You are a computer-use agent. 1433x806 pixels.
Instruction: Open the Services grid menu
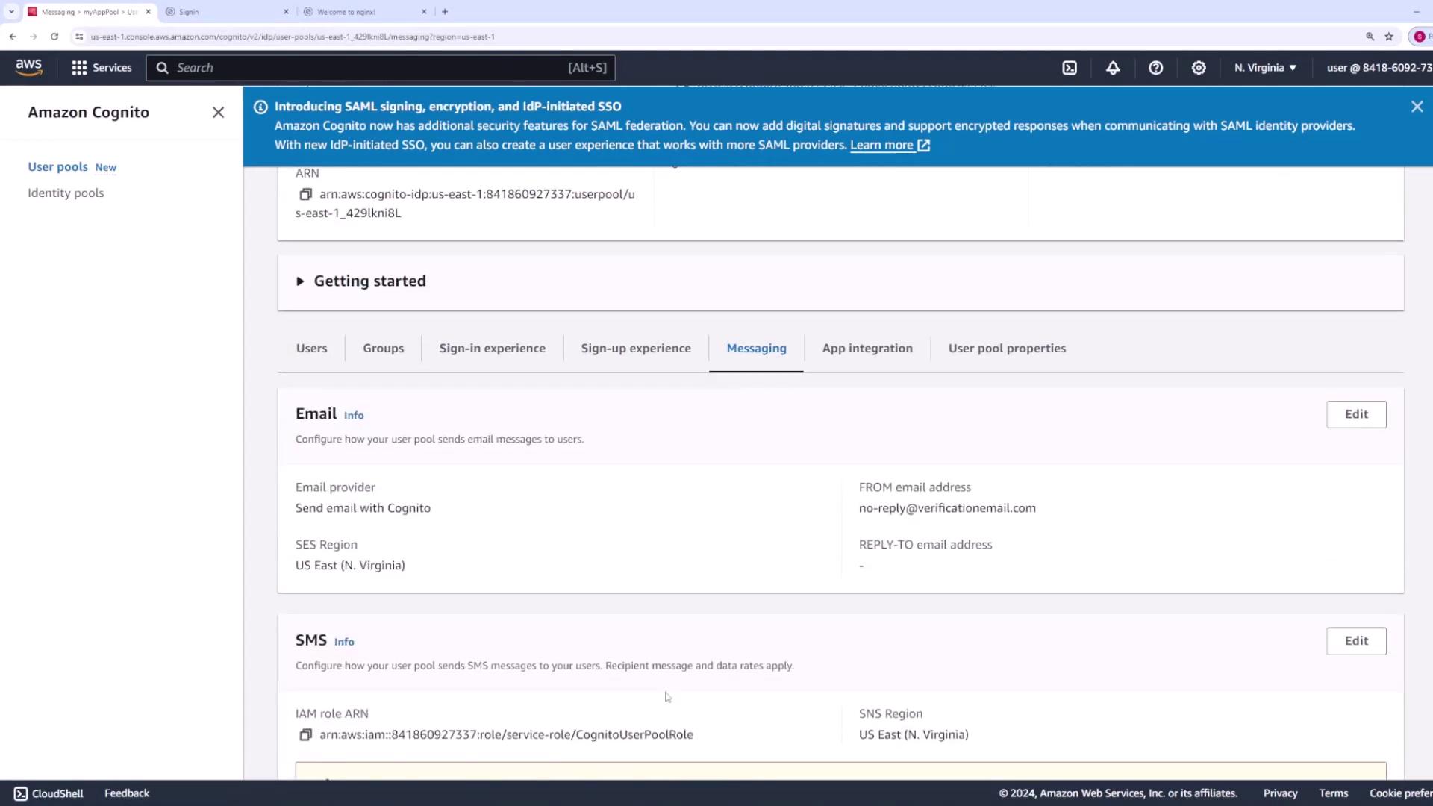[102, 68]
